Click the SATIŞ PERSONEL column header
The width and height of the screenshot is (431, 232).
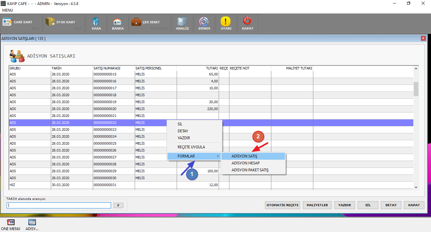click(x=156, y=68)
